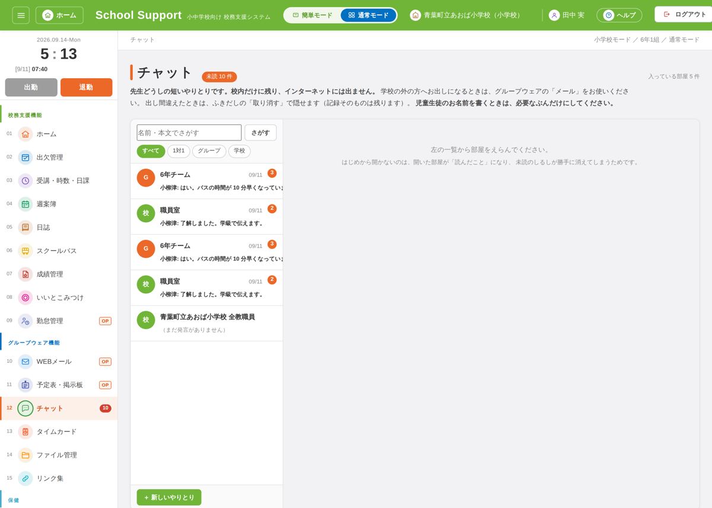Image resolution: width=712 pixels, height=508 pixels.
Task: Open the 予定表・掲示板 icon
Action: pos(26,385)
